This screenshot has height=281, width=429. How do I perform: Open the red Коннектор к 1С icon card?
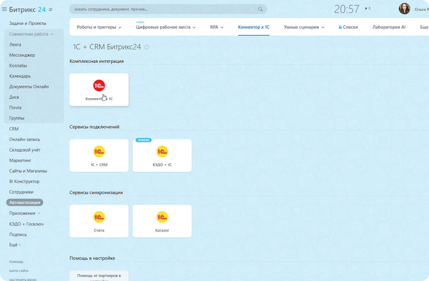pos(99,89)
